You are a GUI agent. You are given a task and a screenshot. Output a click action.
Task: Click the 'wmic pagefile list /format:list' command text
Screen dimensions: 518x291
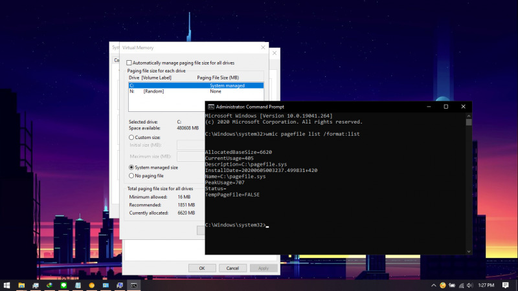[313, 134]
